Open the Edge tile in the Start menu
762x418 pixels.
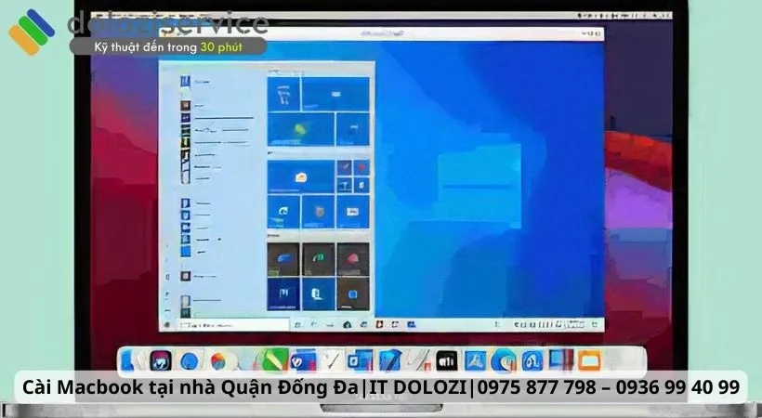point(283,212)
